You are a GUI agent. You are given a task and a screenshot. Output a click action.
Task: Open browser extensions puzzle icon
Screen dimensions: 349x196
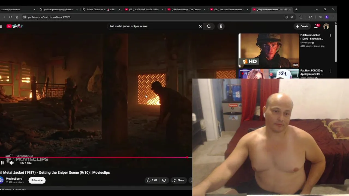pyautogui.click(x=301, y=17)
